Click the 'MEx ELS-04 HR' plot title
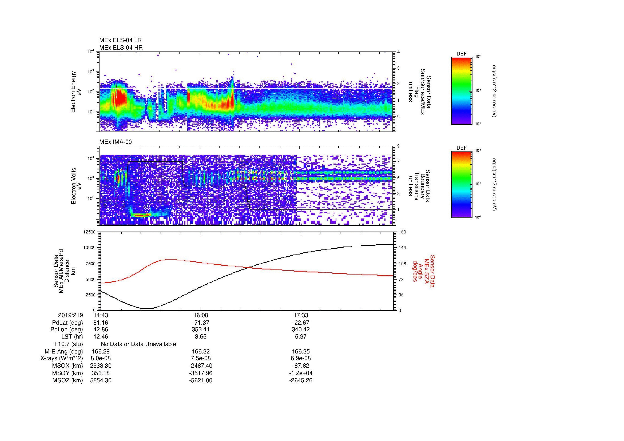The height and width of the screenshot is (441, 624). coord(121,48)
